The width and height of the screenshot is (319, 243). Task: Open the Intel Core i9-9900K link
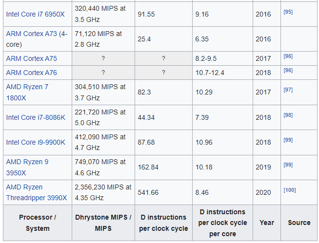36,142
